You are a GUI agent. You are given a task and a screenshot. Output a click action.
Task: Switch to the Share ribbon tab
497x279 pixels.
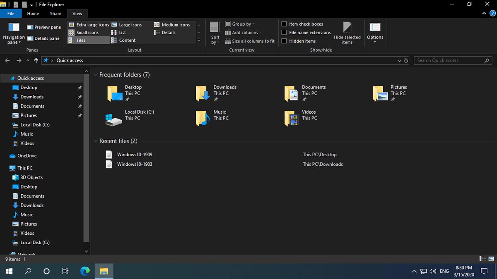tap(55, 14)
